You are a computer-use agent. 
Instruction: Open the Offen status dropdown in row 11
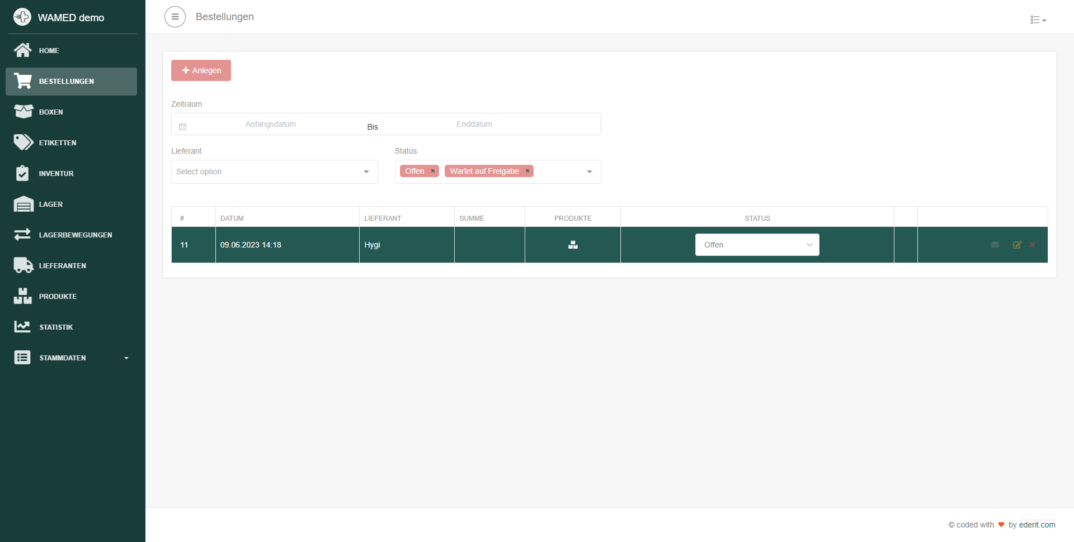tap(757, 245)
